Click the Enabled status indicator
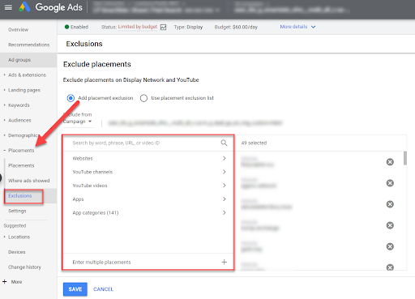Screen dimensions: 415x299 [x=76, y=27]
